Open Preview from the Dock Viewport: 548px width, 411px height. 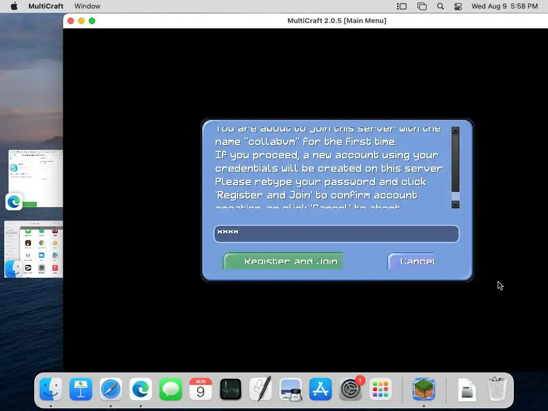(x=291, y=389)
